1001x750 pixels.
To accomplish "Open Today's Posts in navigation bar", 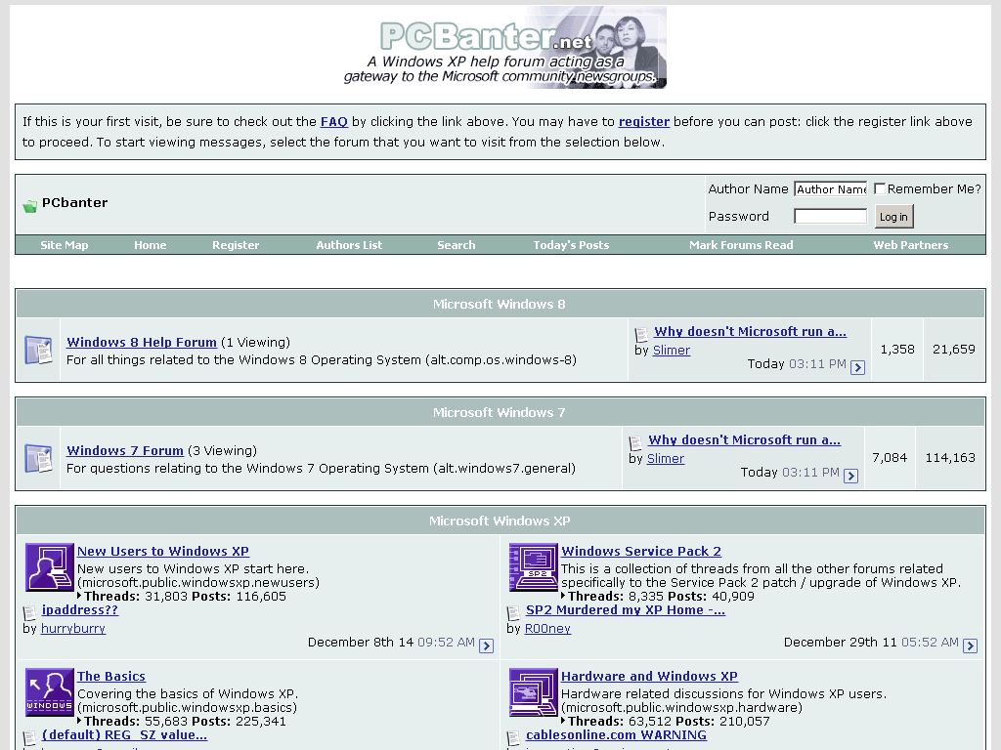I will 571,245.
